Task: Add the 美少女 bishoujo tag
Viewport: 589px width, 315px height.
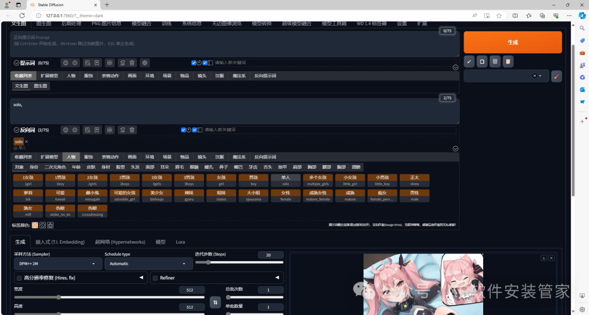Action: [157, 196]
